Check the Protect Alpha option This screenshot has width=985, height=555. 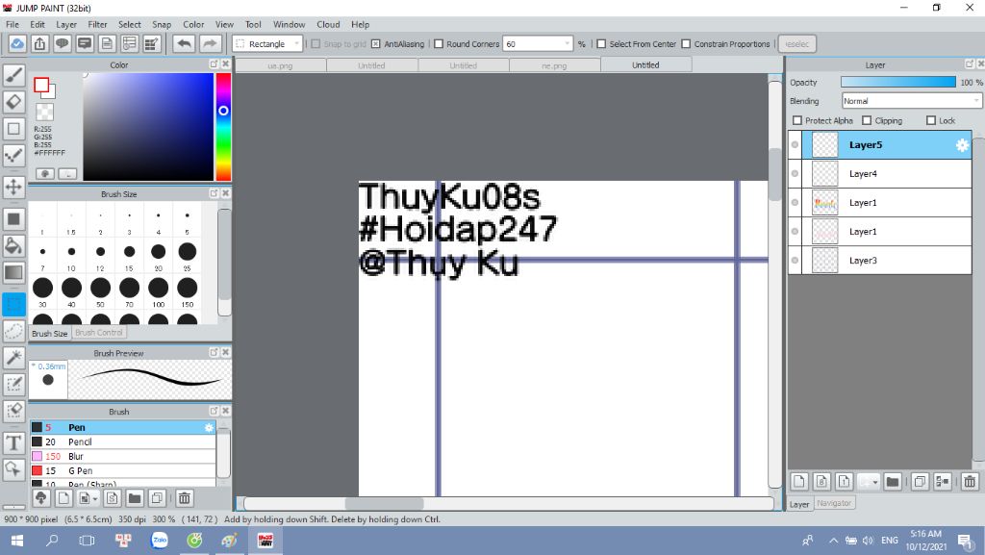pos(797,120)
